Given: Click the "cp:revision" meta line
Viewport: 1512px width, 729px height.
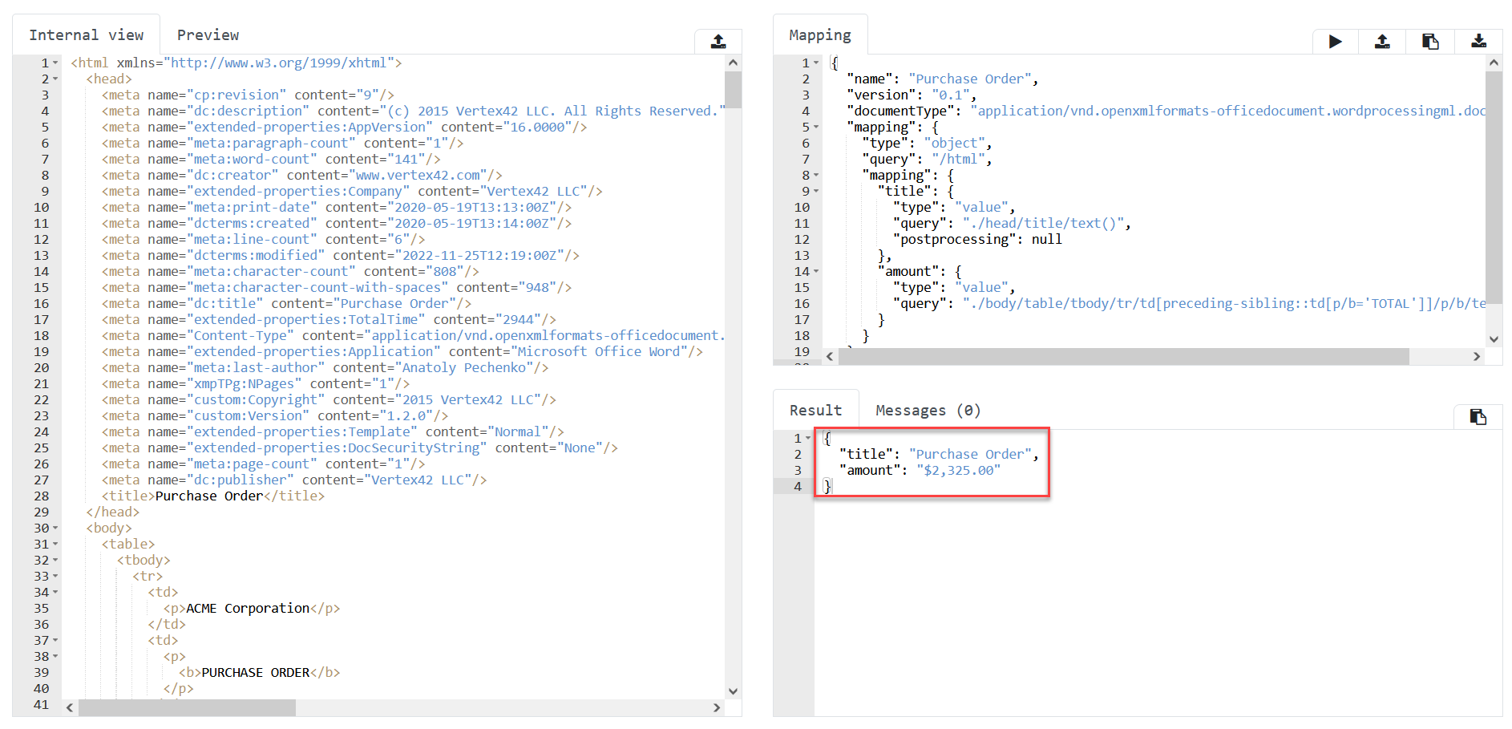Looking at the screenshot, I should (248, 95).
